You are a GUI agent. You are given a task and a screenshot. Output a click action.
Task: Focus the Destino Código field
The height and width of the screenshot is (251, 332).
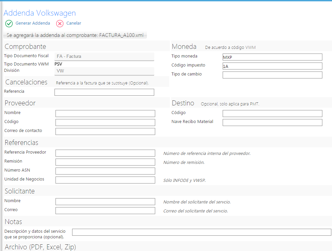click(272, 114)
